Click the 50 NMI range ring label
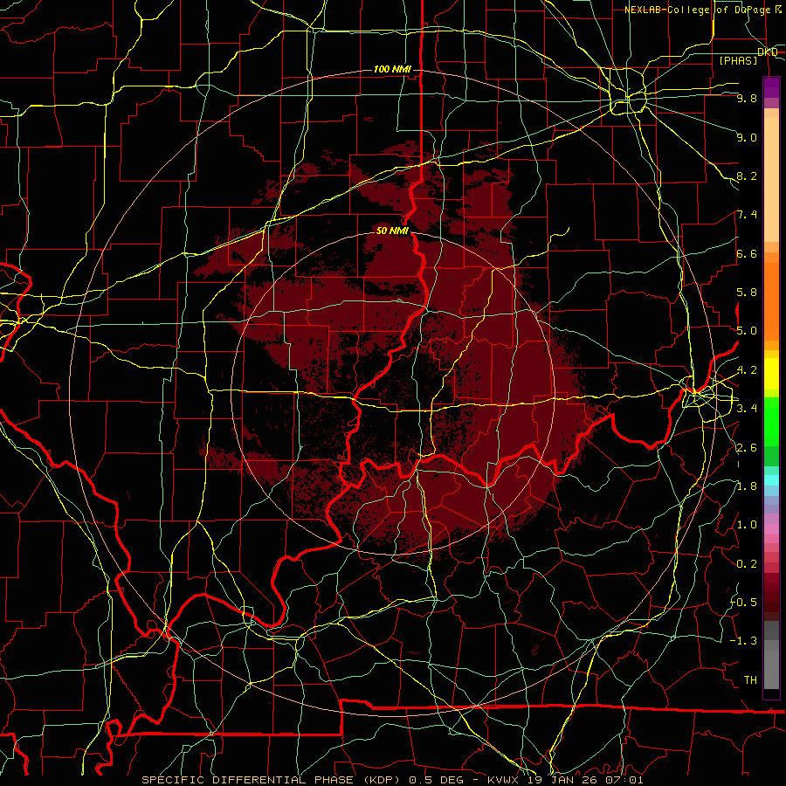 [x=392, y=231]
